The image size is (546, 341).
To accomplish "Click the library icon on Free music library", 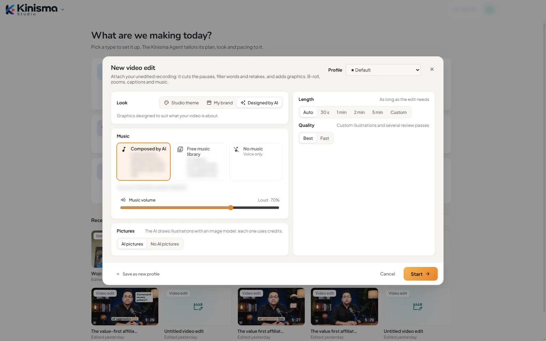I will coord(180,149).
